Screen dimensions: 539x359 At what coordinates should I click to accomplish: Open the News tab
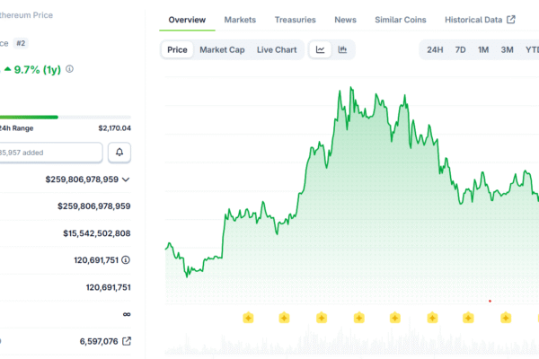(345, 20)
